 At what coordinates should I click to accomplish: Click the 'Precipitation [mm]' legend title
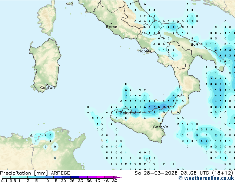24,173
